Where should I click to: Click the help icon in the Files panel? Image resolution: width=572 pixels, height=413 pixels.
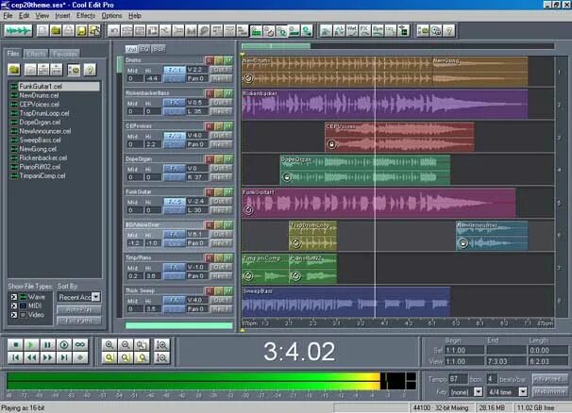[90, 69]
